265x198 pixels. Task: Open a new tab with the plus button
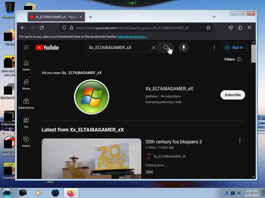click(90, 17)
